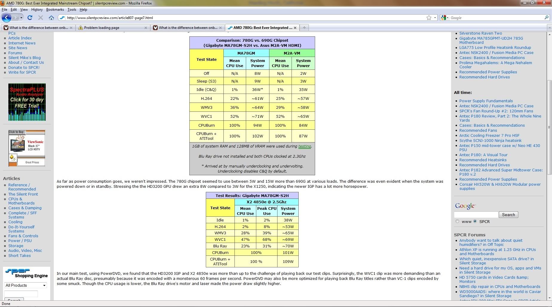Open Recommended Fans link
The image size is (552, 307).
(x=478, y=131)
